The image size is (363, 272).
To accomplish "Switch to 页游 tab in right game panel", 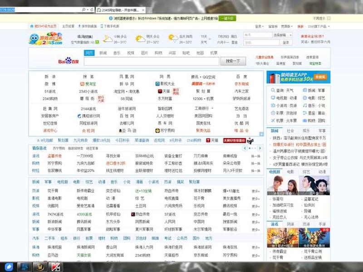I will tap(306, 224).
